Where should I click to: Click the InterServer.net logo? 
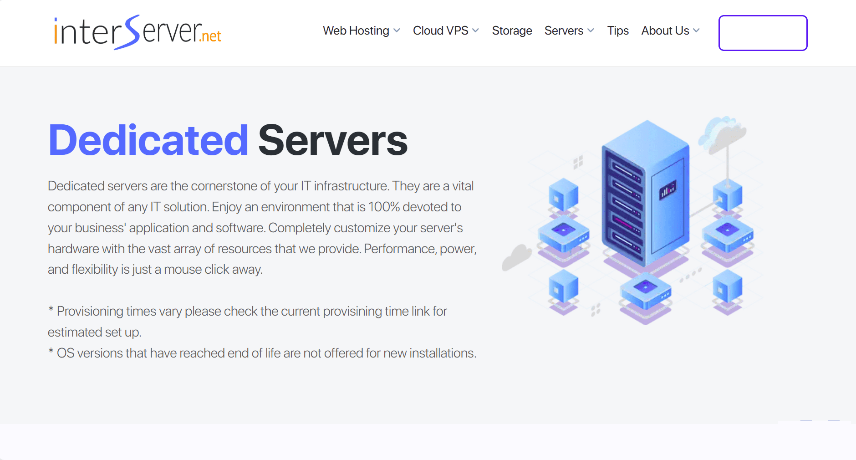point(138,32)
